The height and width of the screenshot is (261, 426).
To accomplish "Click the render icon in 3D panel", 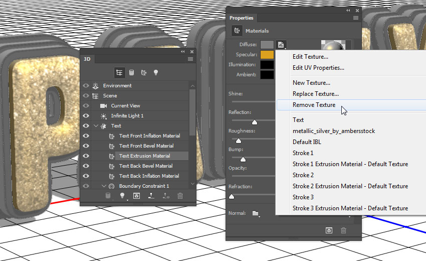I will [136, 196].
